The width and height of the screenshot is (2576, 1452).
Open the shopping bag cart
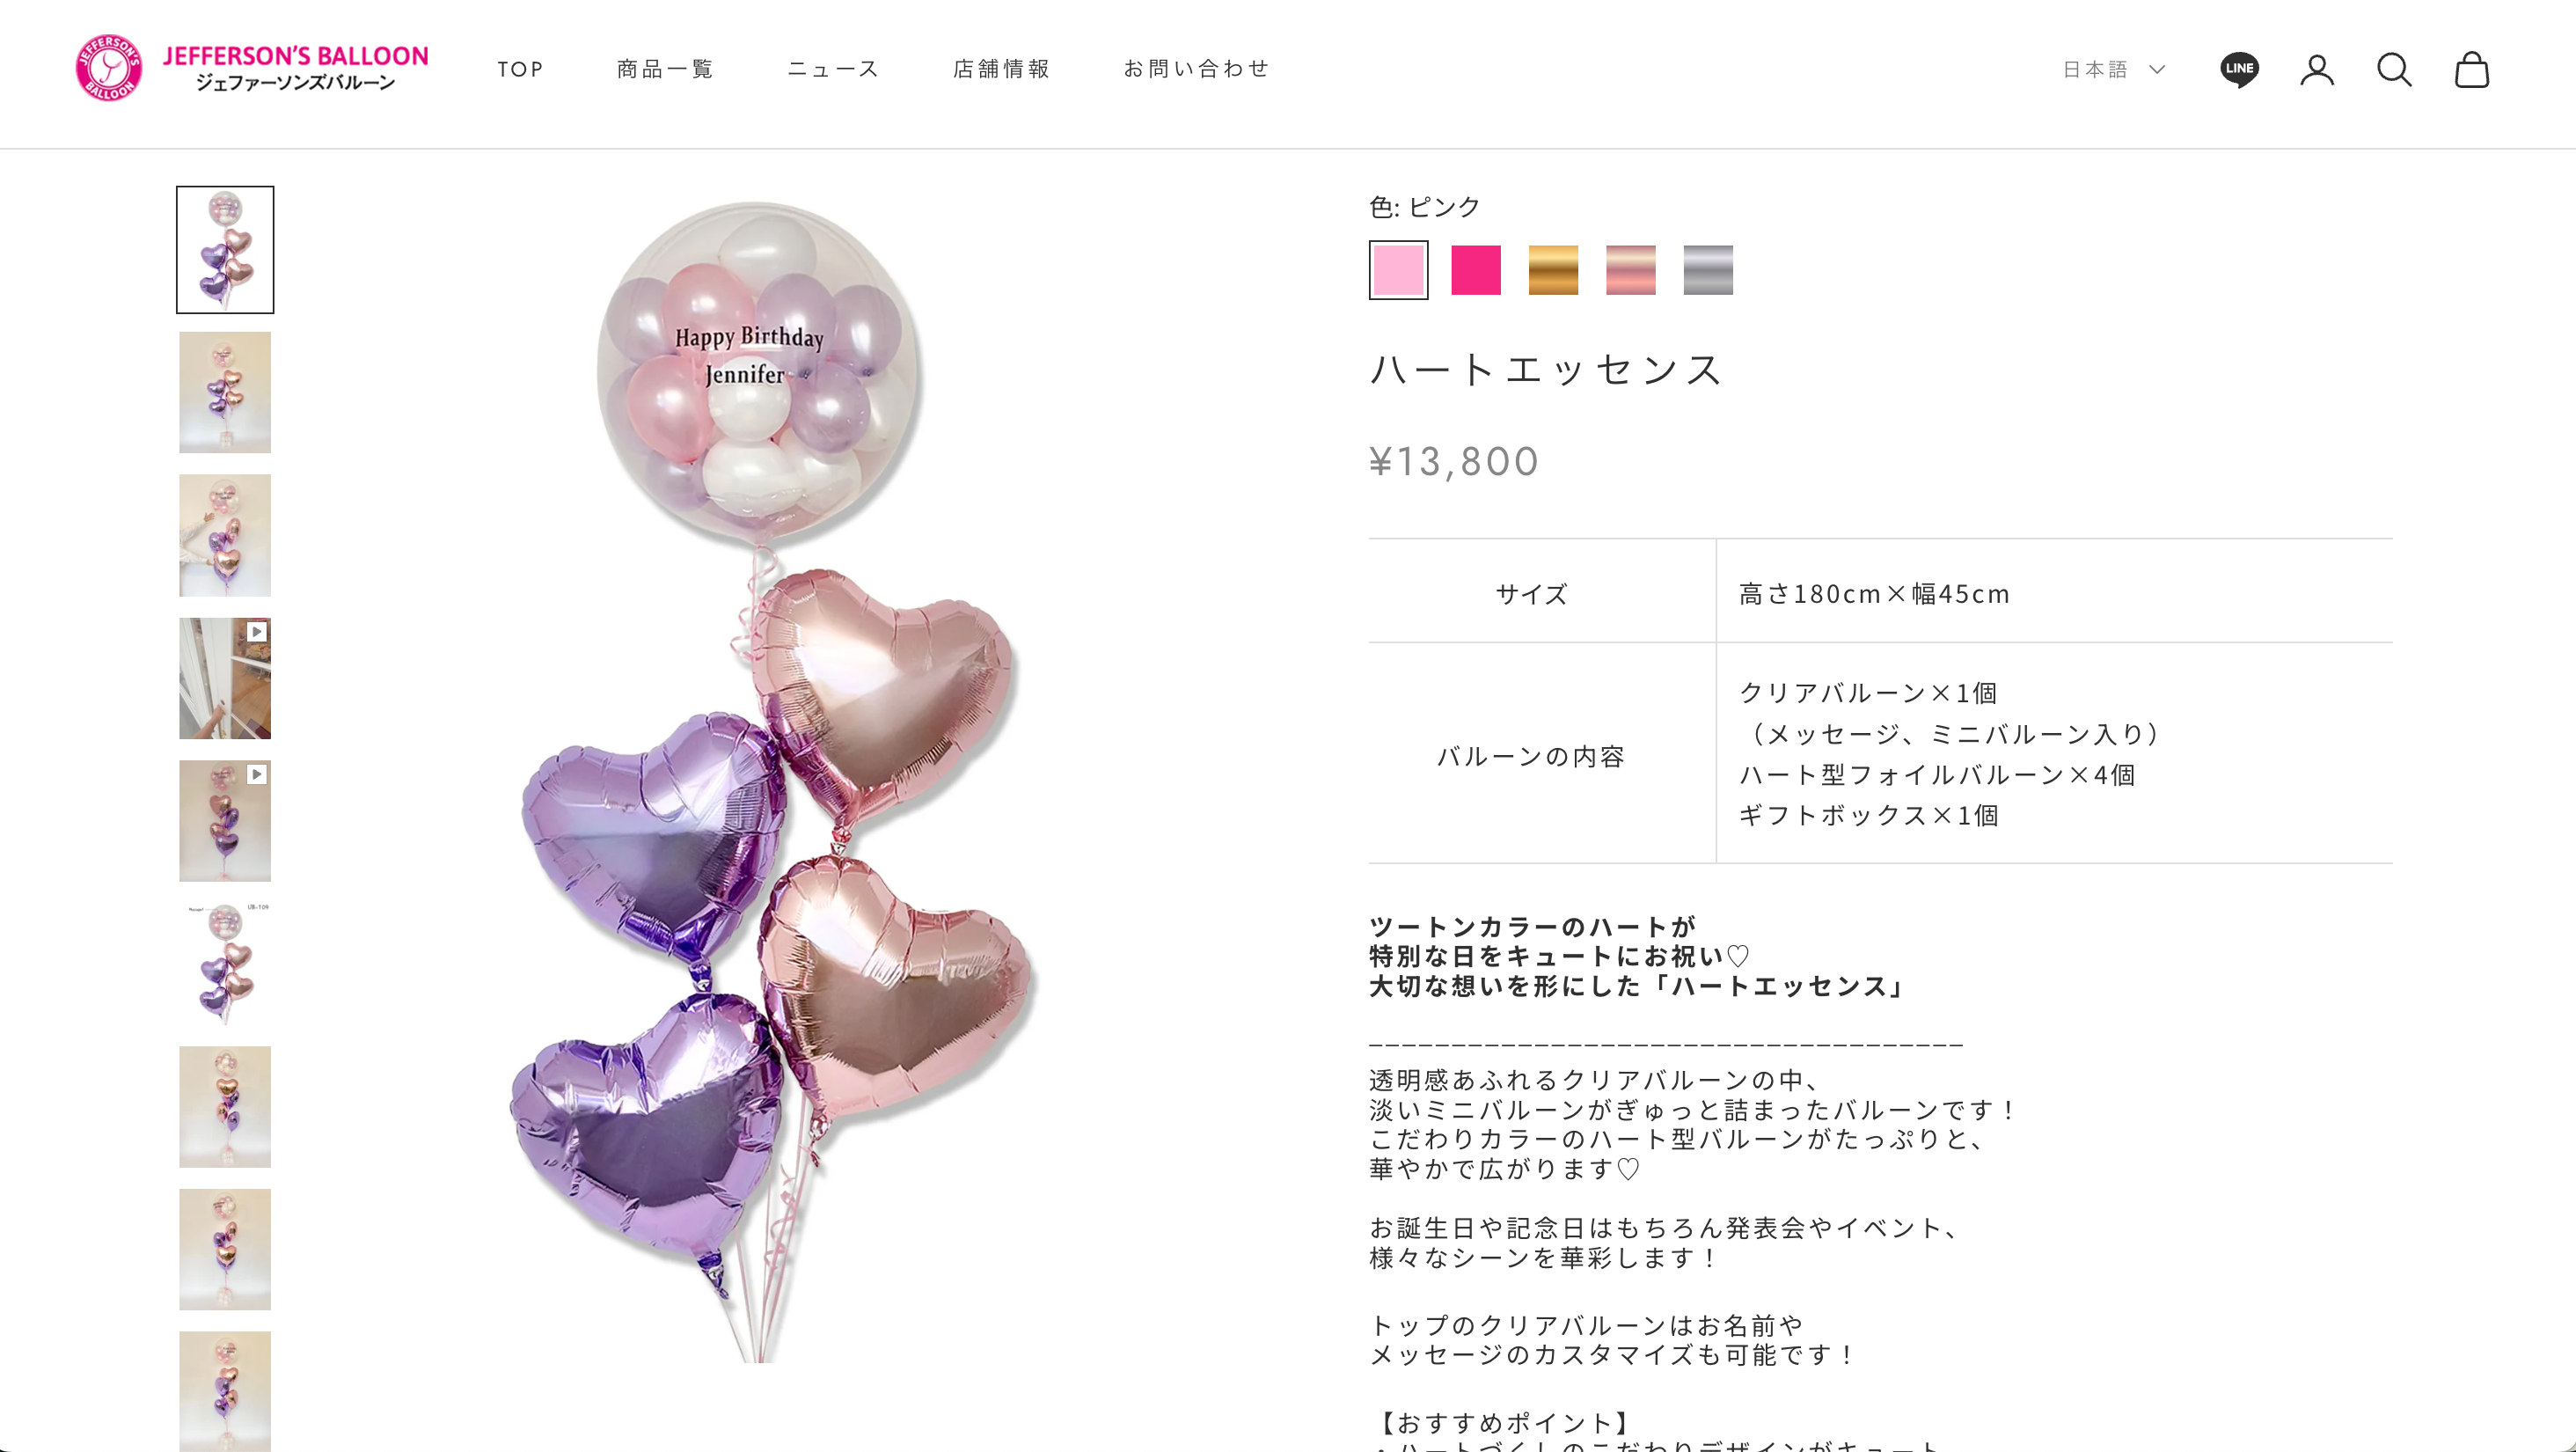click(2471, 70)
